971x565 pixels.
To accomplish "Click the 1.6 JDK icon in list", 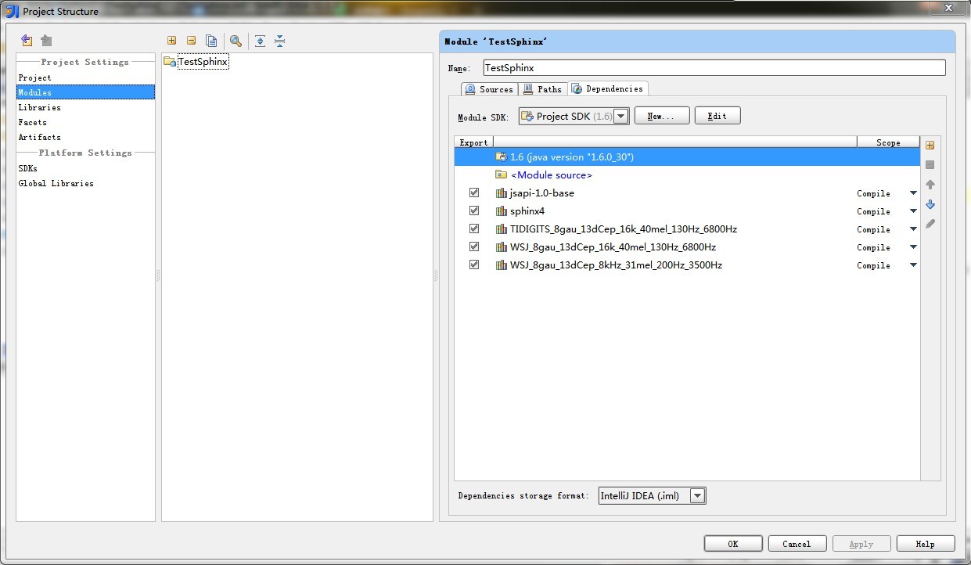I will point(501,157).
